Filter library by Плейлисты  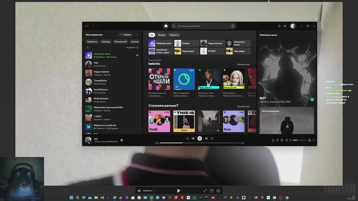coord(92,42)
